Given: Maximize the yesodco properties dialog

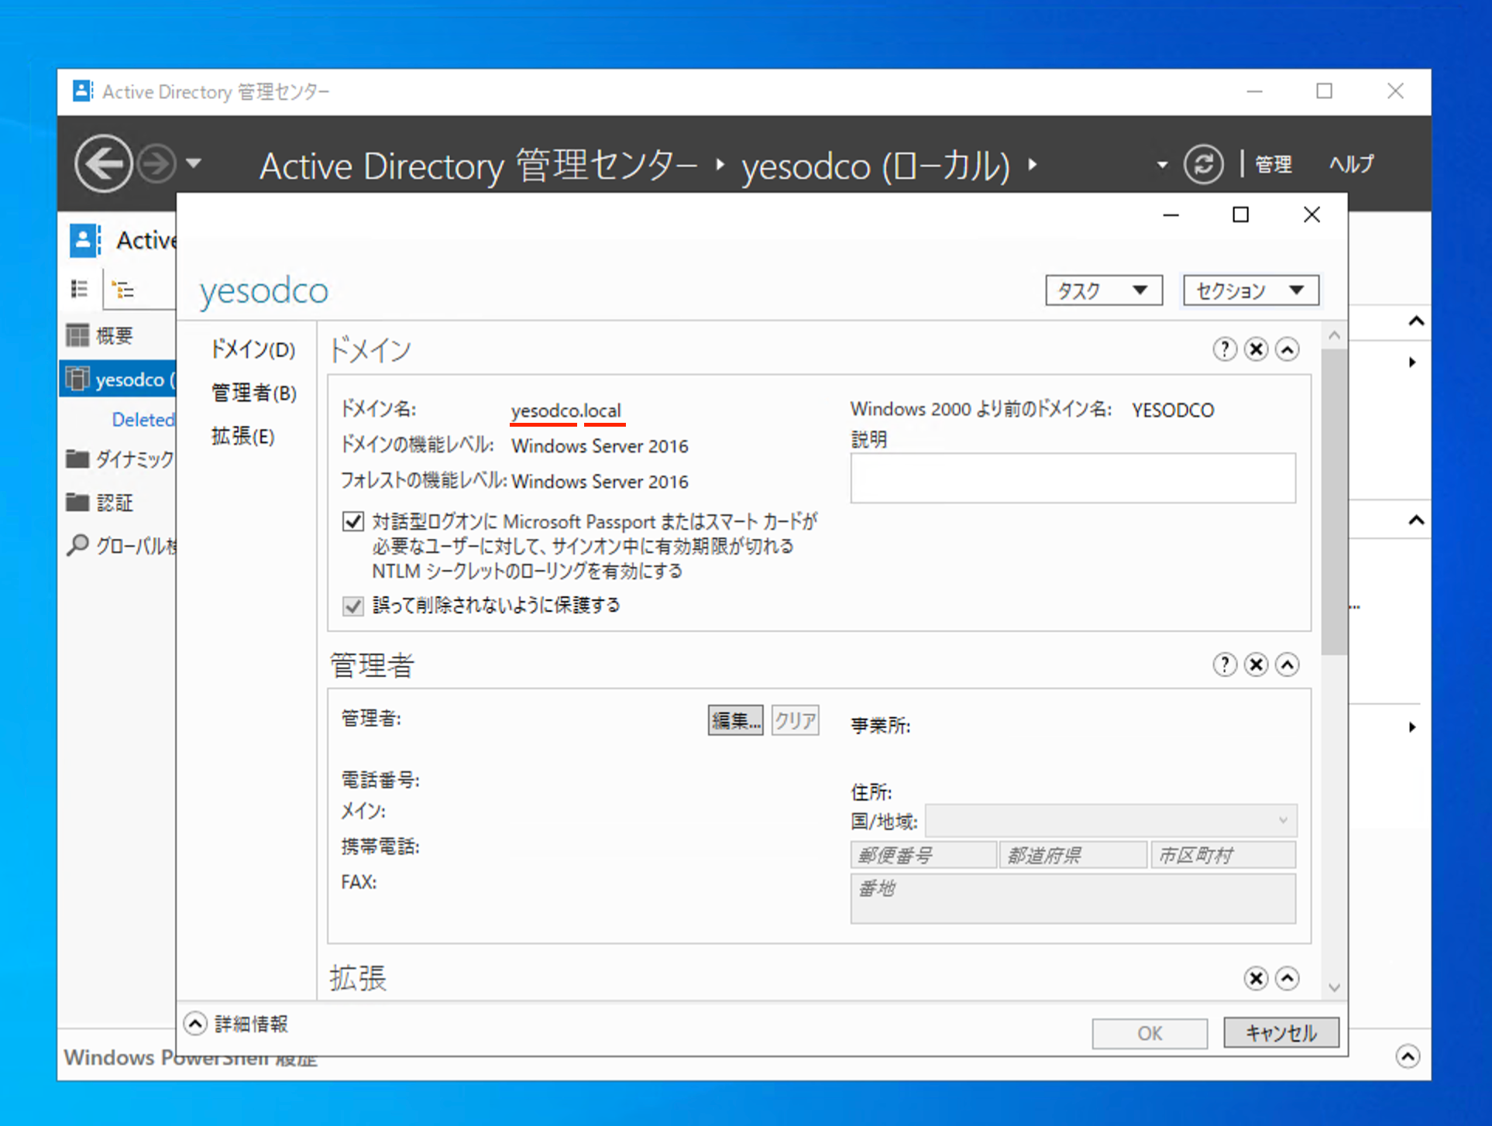Looking at the screenshot, I should click(1240, 215).
